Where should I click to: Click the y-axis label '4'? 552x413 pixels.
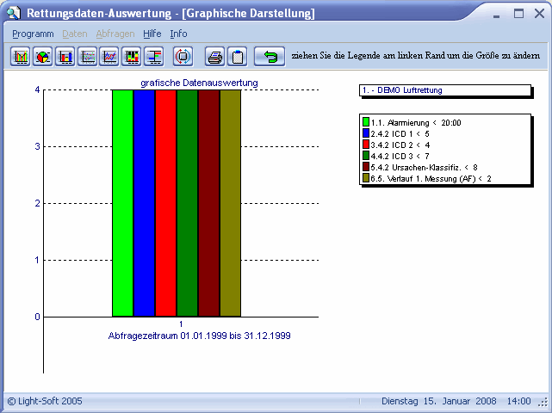[x=37, y=89]
